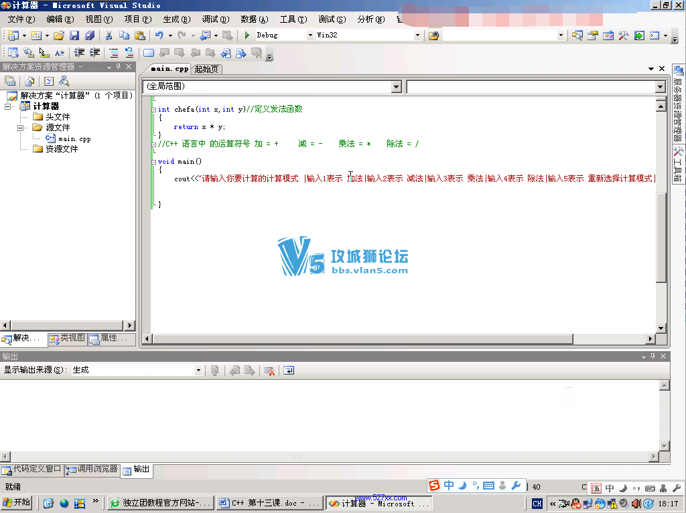Open the 显示输出来源 dropdown showing 生成
The image size is (686, 513).
pos(198,371)
